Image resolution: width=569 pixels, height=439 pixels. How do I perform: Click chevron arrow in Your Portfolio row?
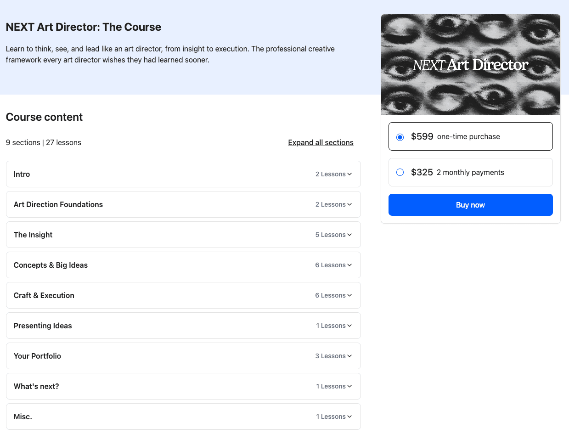click(349, 356)
